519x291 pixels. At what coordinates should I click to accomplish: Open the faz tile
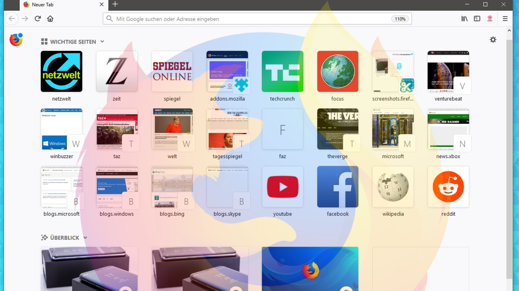[283, 129]
